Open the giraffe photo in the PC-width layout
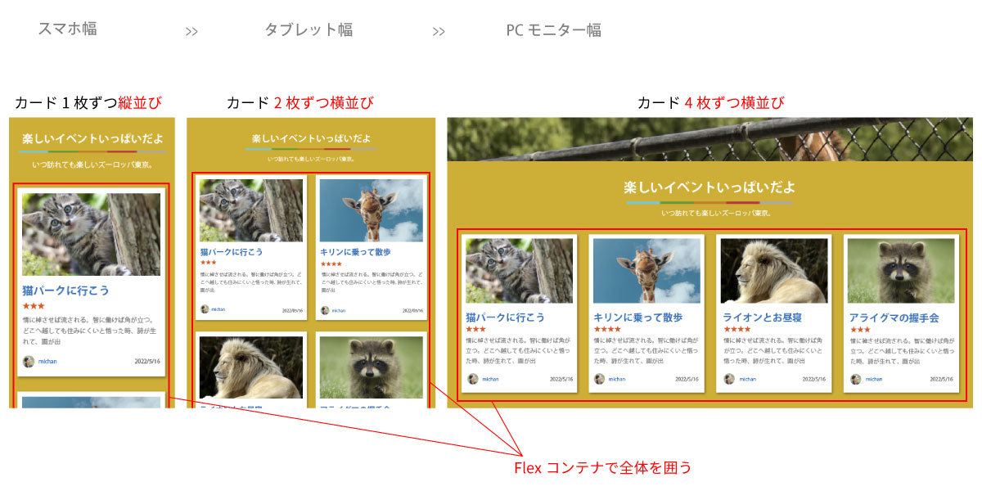 647,271
